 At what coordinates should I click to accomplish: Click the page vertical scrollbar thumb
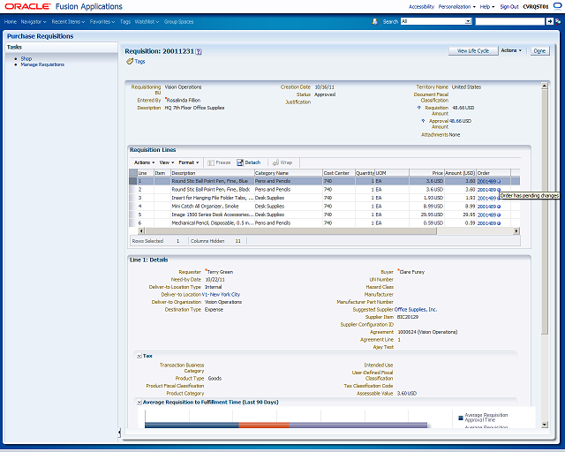click(545, 211)
